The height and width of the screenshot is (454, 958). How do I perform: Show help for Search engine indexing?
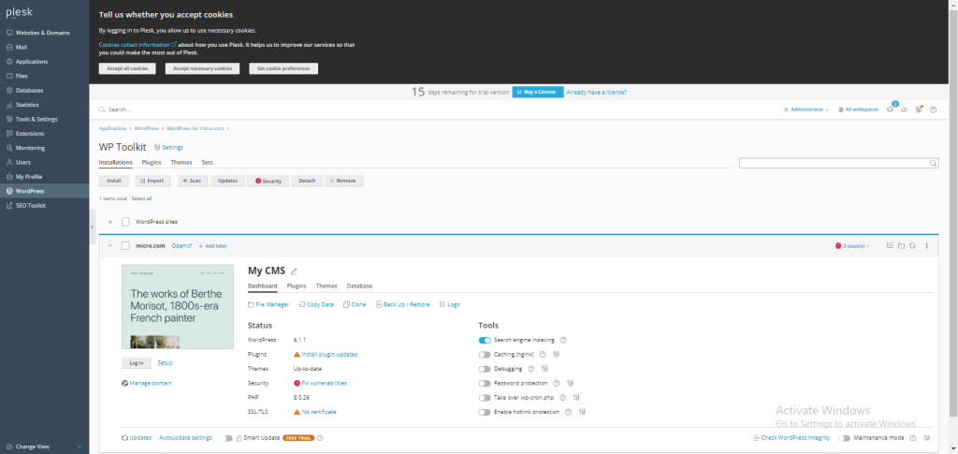(563, 340)
